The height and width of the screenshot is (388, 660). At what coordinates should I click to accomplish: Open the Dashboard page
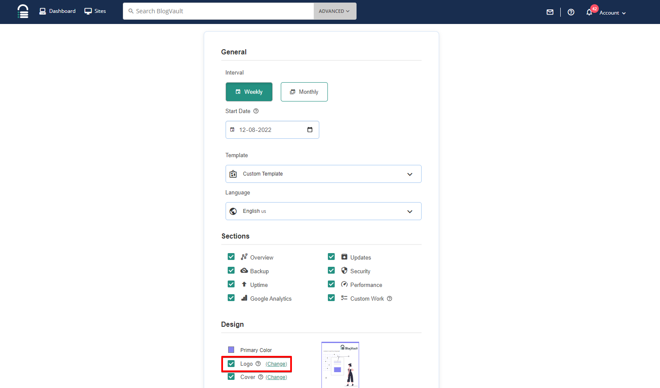57,11
